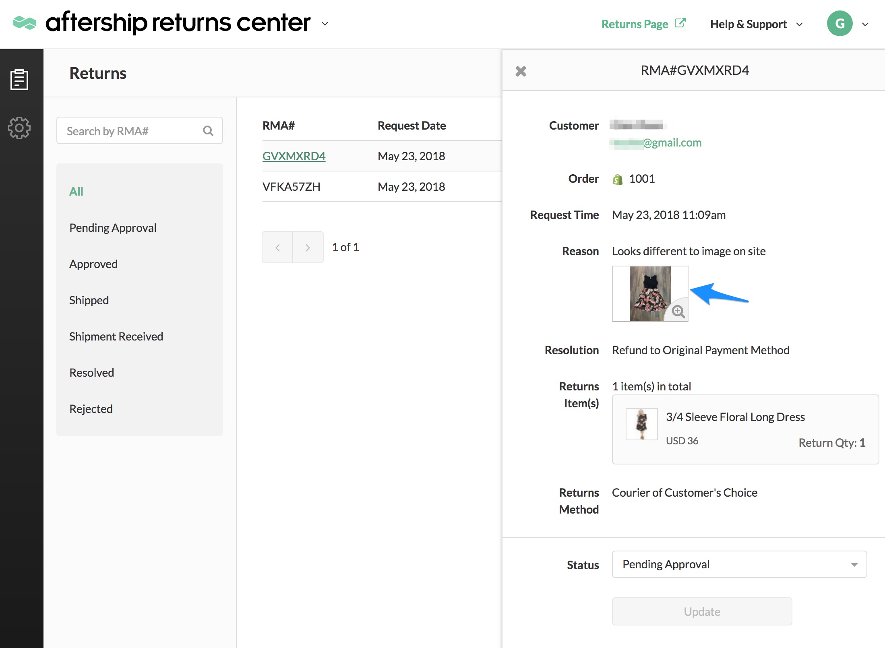Click the zoom-in icon on reason photo
This screenshot has height=648, width=885.
click(678, 311)
